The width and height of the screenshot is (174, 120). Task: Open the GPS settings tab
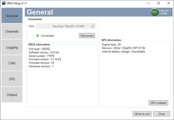tap(12, 79)
